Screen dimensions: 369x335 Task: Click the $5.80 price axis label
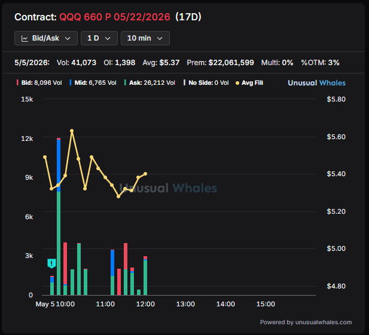click(x=336, y=99)
